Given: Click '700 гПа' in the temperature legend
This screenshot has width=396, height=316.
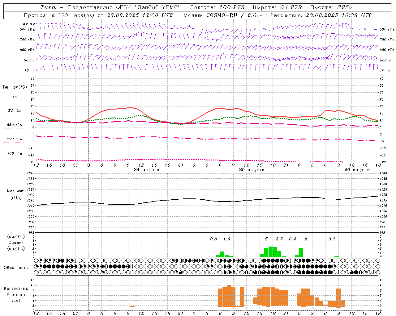Looking at the screenshot, I should click(x=15, y=139).
